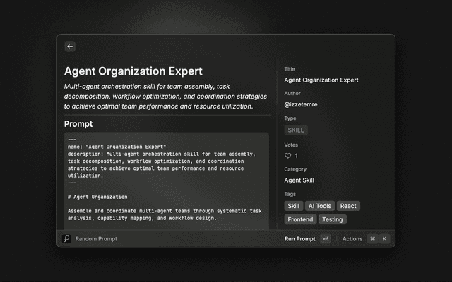Image resolution: width=452 pixels, height=282 pixels.
Task: Click the Random Prompt label
Action: (x=96, y=239)
